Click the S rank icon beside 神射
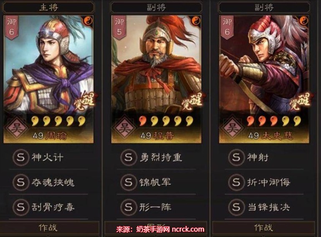This screenshot has width=321, height=237. tap(236, 157)
